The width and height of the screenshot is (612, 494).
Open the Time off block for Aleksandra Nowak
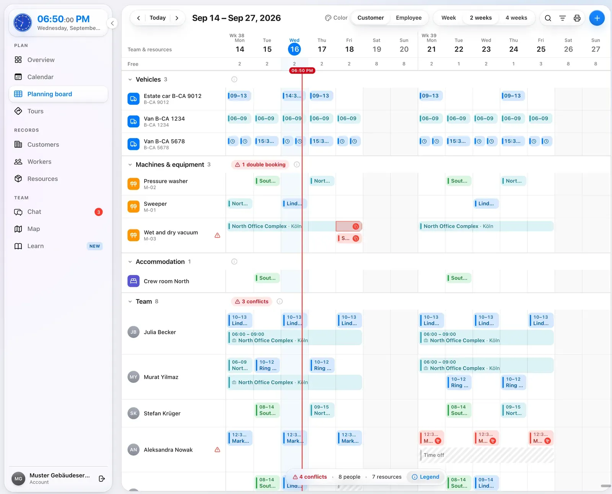487,455
